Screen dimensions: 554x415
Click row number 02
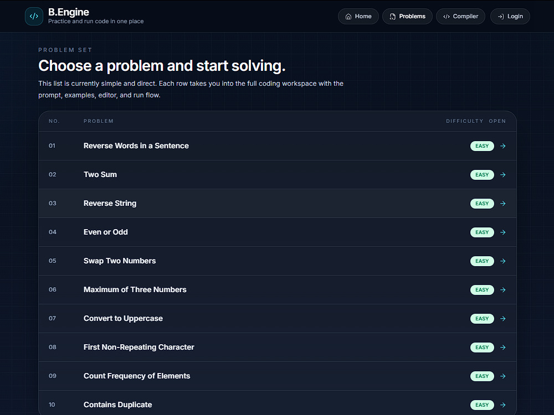[x=52, y=174]
